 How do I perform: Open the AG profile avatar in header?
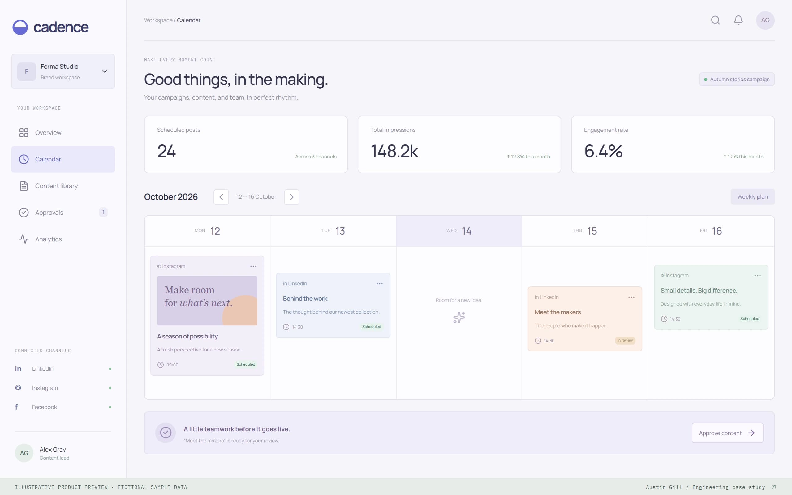tap(765, 20)
